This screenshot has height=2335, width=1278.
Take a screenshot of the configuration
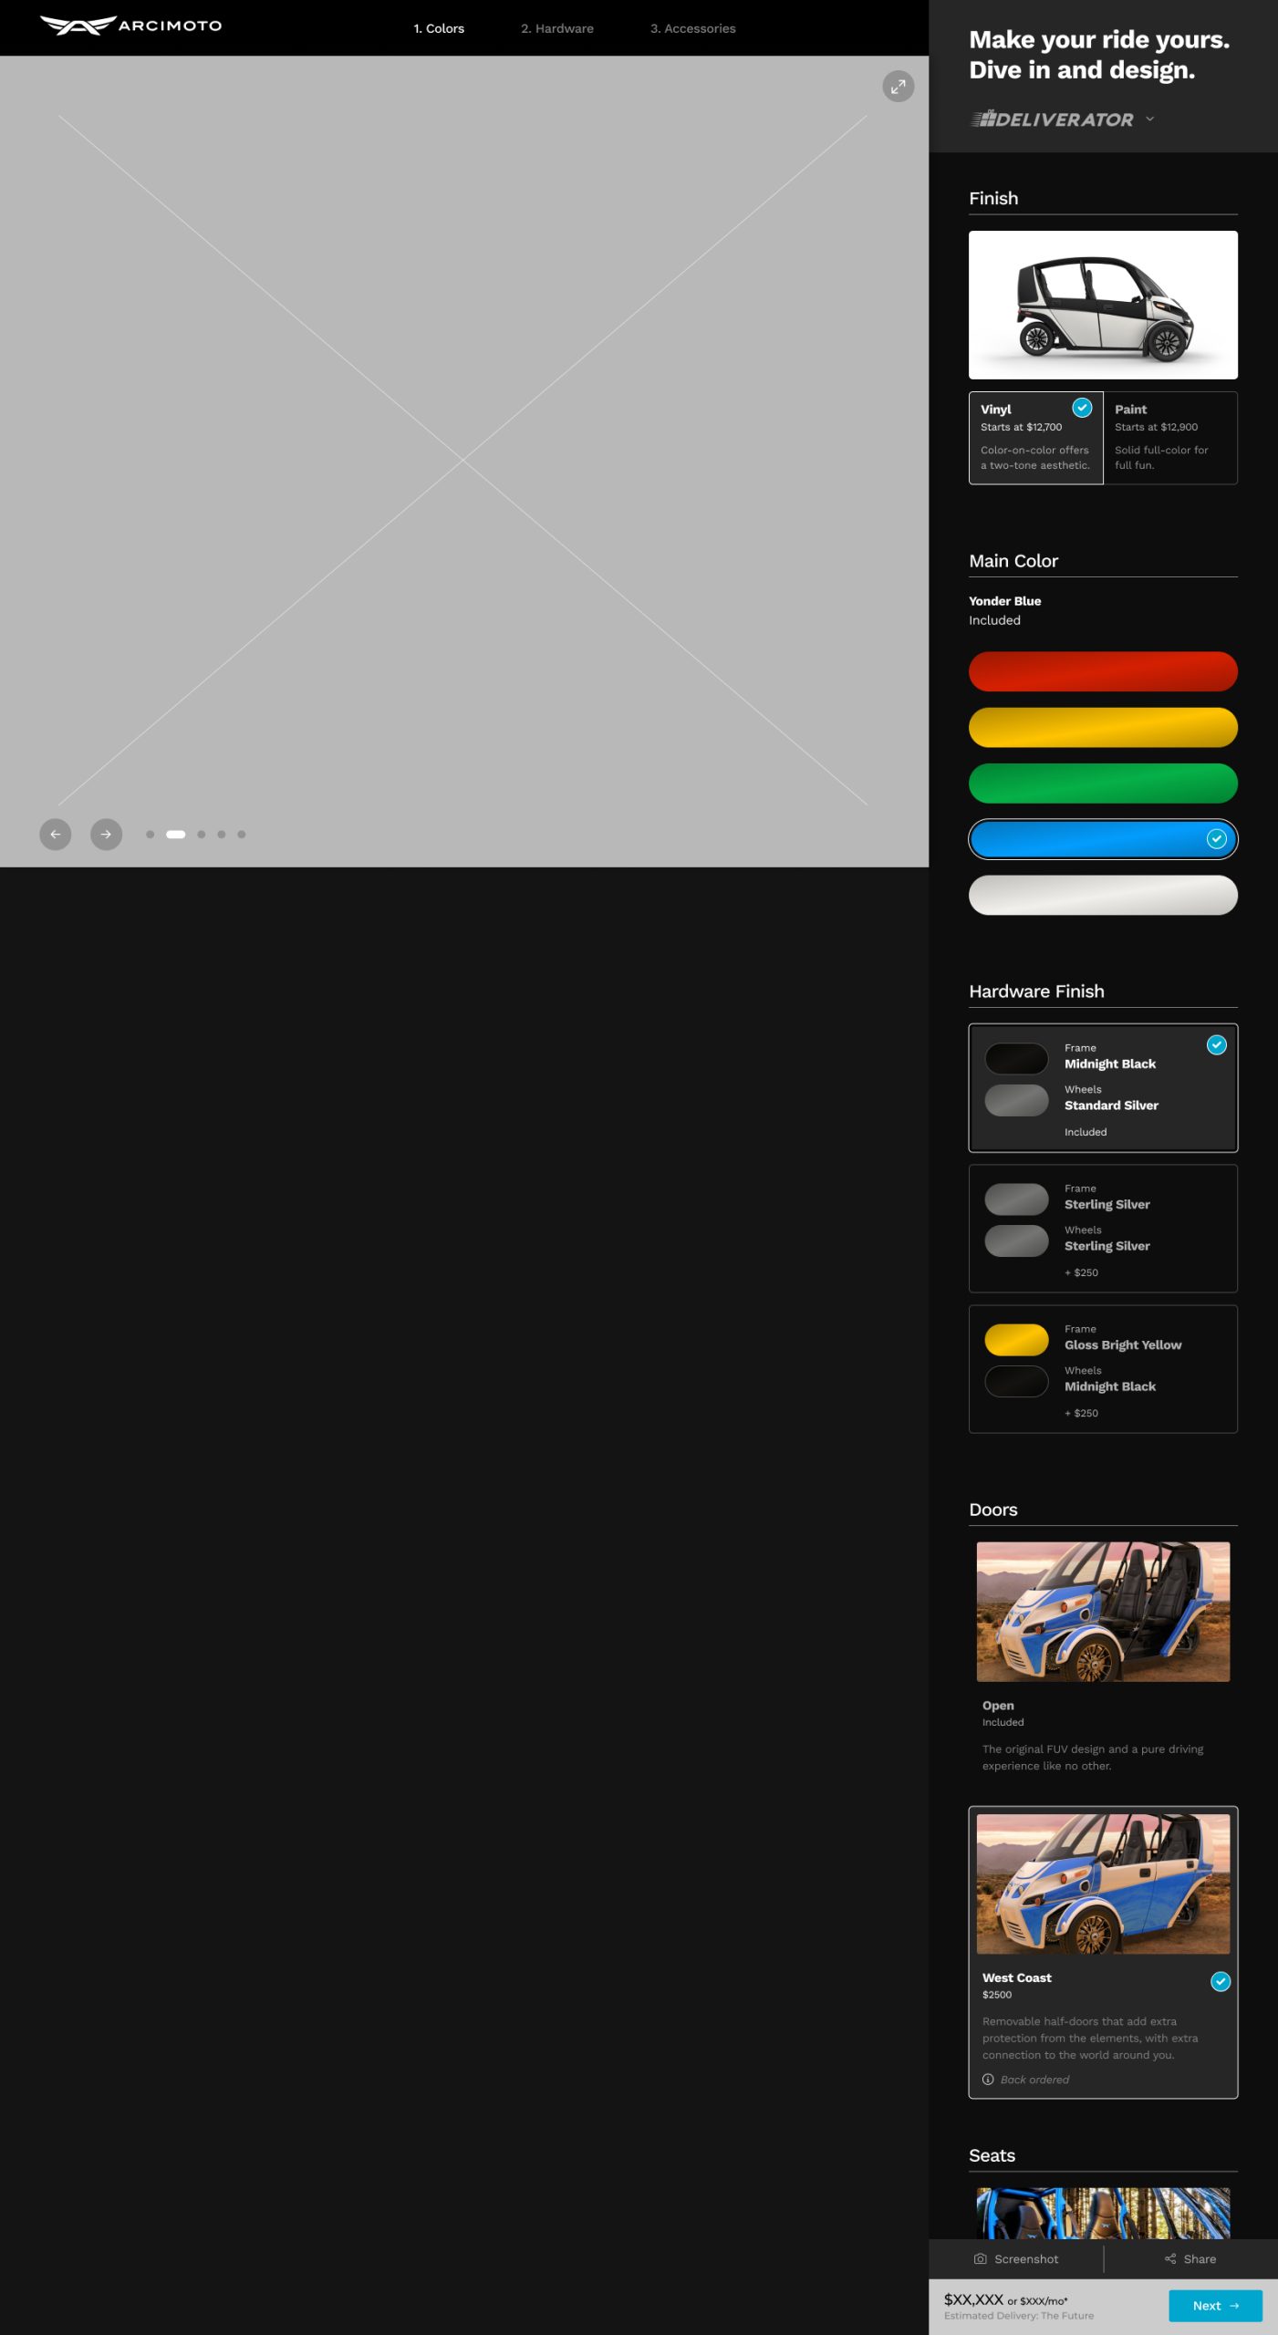(x=1016, y=2258)
